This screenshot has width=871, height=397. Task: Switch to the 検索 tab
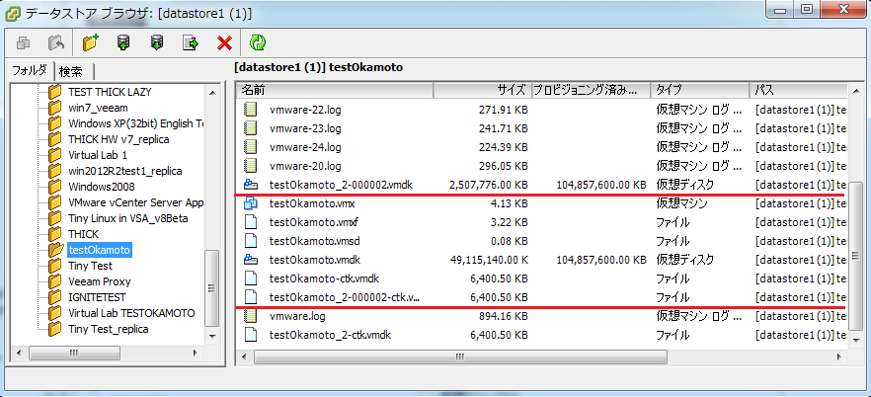73,72
